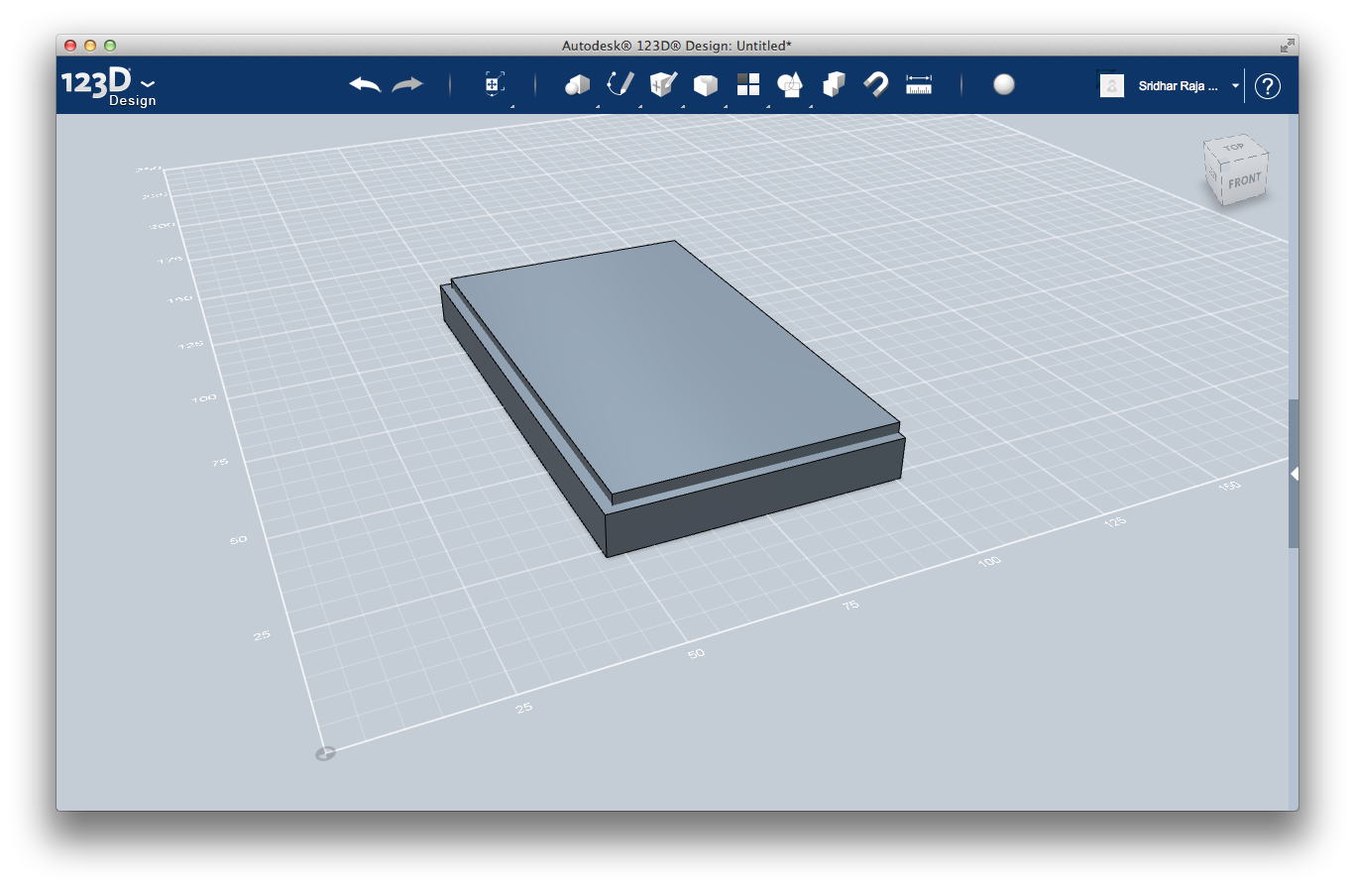
Task: Open the Sridhar Raja account dropdown
Action: point(1170,86)
